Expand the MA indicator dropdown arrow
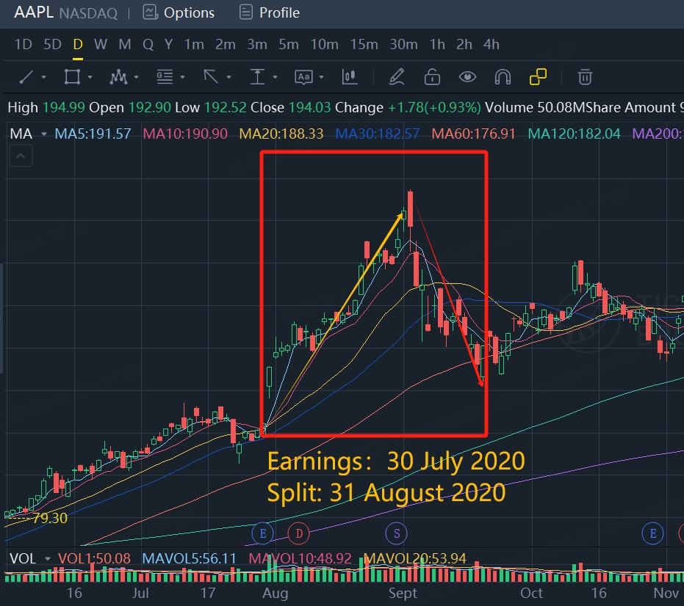The width and height of the screenshot is (684, 606). coord(43,134)
